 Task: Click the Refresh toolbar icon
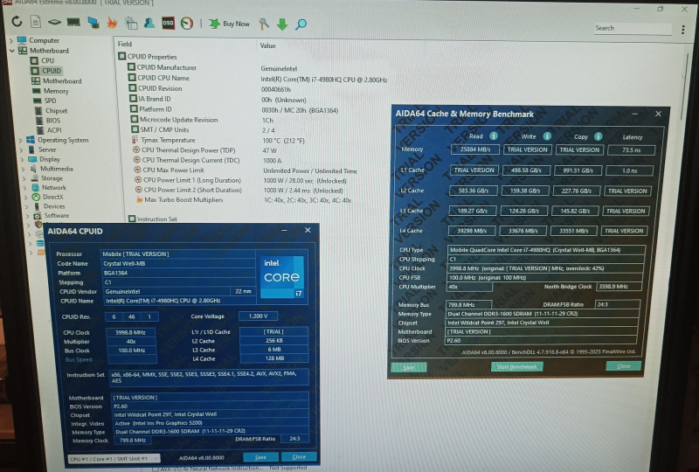pos(17,21)
